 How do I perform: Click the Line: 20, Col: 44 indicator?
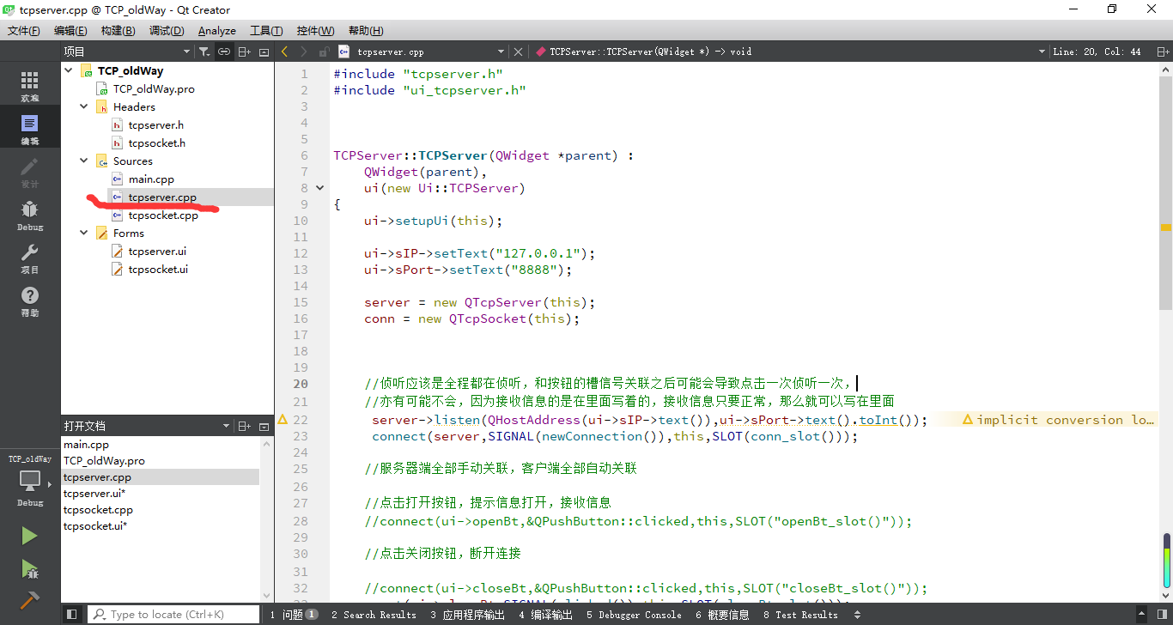(x=1097, y=52)
